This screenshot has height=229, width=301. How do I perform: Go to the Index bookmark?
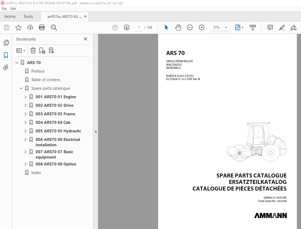pyautogui.click(x=36, y=173)
